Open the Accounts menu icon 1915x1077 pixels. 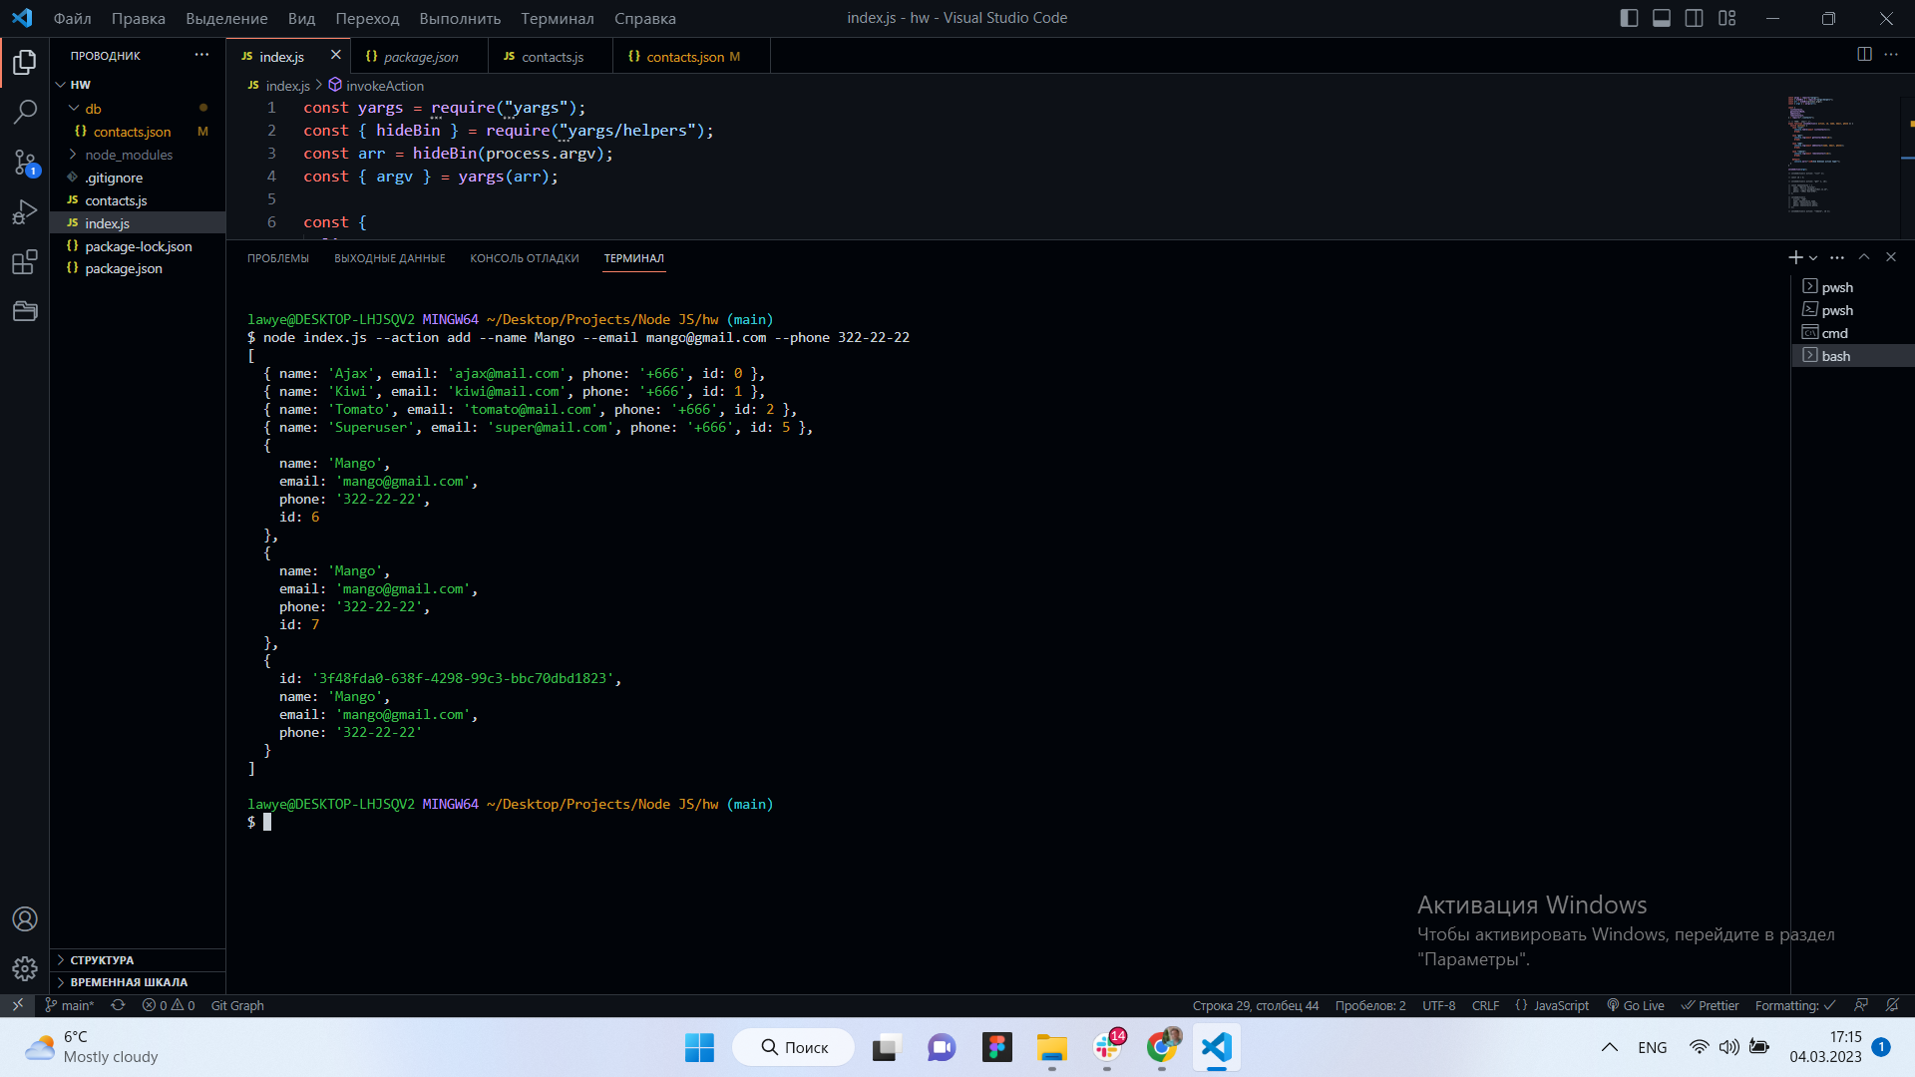25,918
